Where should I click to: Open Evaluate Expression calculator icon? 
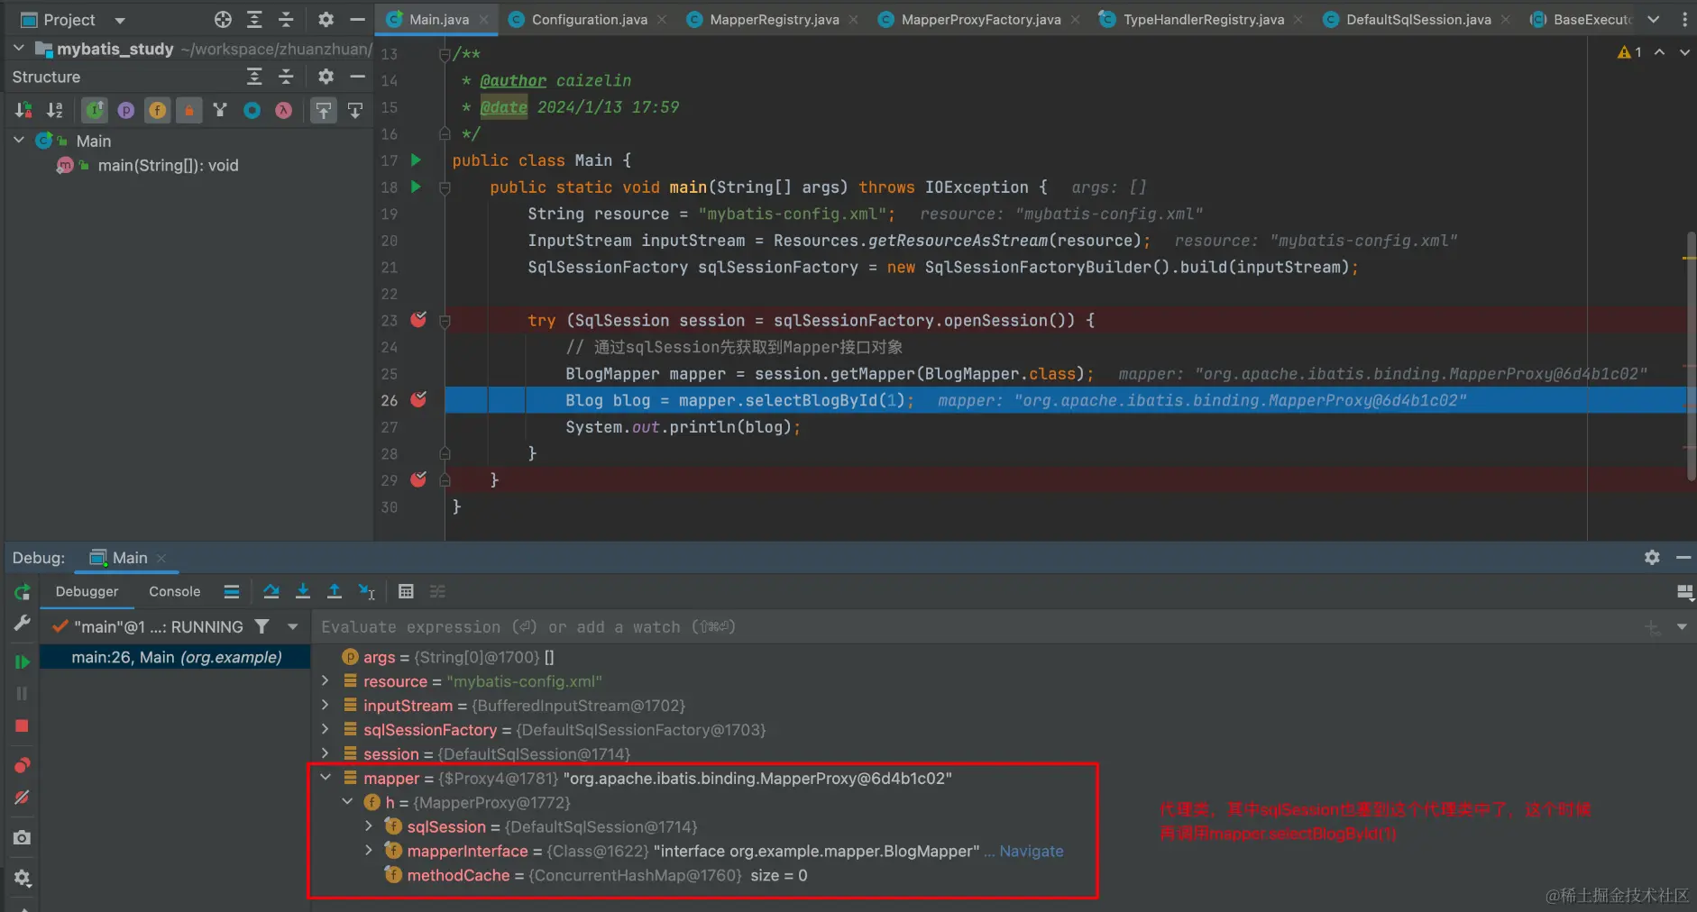point(406,591)
